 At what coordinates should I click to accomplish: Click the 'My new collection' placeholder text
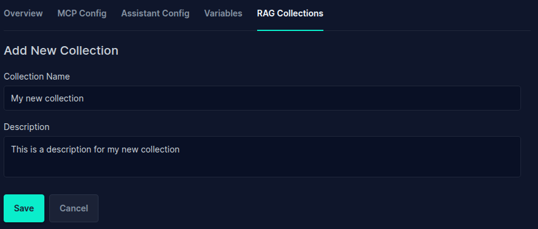point(47,98)
